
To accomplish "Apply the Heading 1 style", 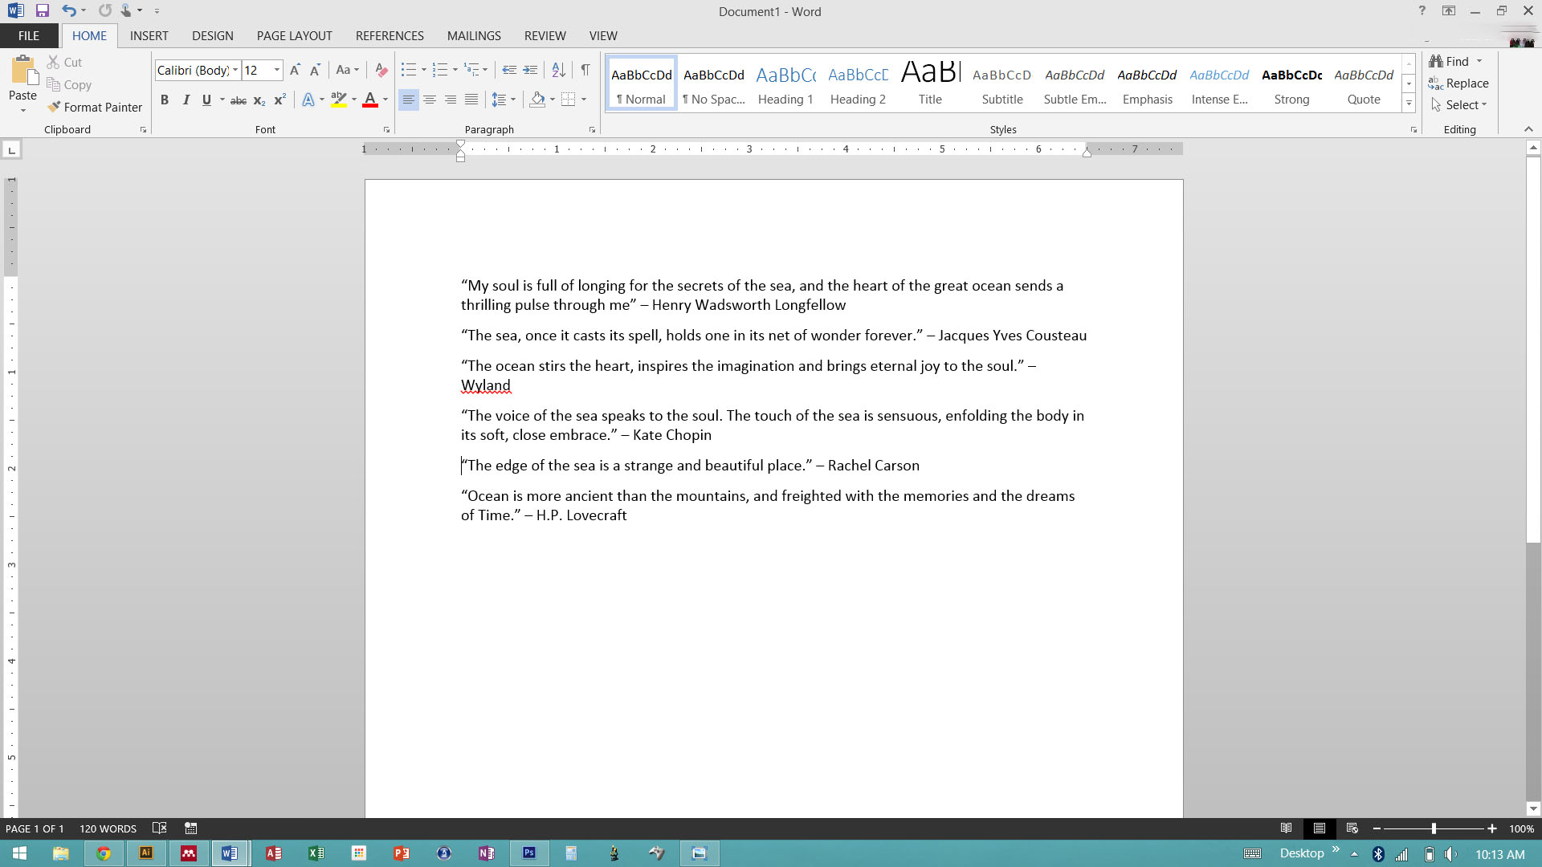I will click(785, 83).
